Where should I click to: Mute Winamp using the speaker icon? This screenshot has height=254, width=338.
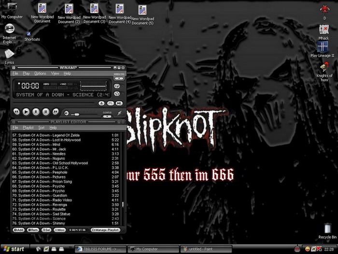[x=67, y=113]
